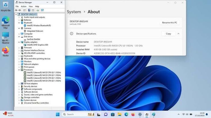Select This PC desktop shortcut
Image resolution: width=211 pixels, height=118 pixels.
point(5,38)
